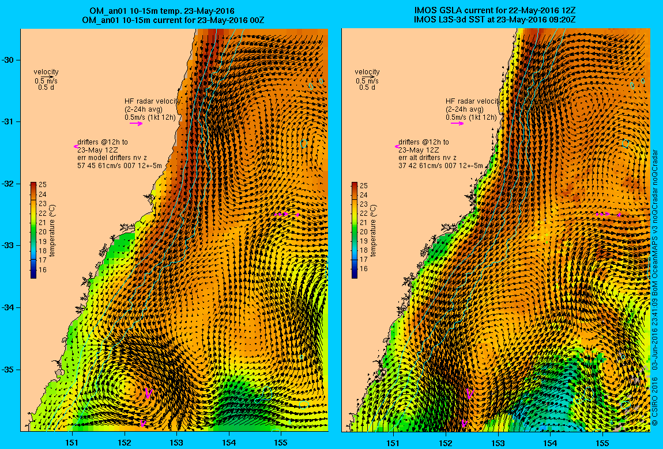
Task: Click the magenta HF radar arrow in left map
Action: coord(136,124)
